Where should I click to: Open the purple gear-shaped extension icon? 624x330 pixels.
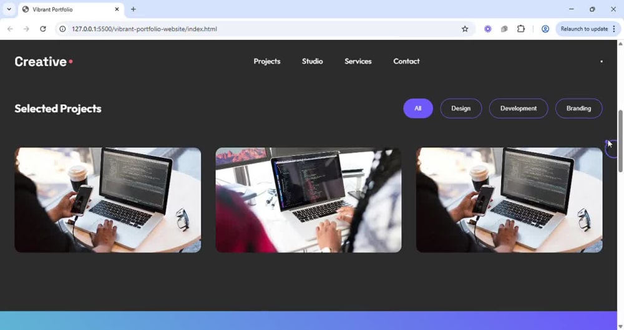487,29
